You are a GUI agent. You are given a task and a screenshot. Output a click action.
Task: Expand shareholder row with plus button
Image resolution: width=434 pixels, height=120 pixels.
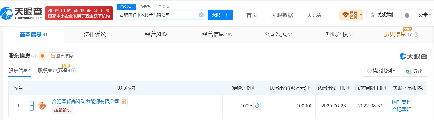[x=32, y=106]
